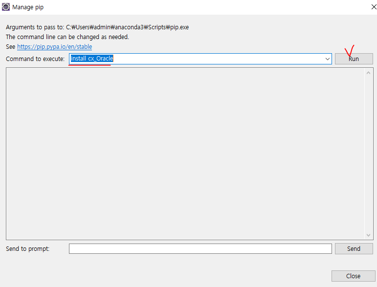
Task: Click the output pane scroll down arrow
Action: click(368, 235)
